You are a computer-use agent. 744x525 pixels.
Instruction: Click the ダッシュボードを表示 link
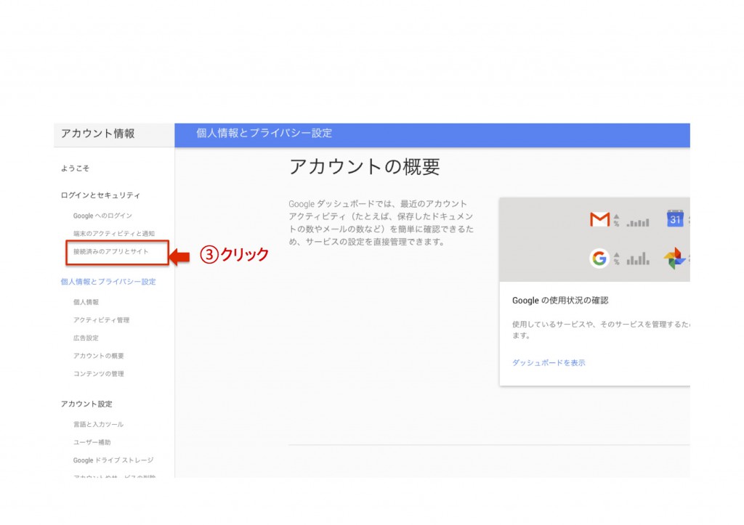pos(549,362)
